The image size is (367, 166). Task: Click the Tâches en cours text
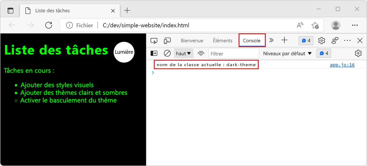(x=29, y=71)
